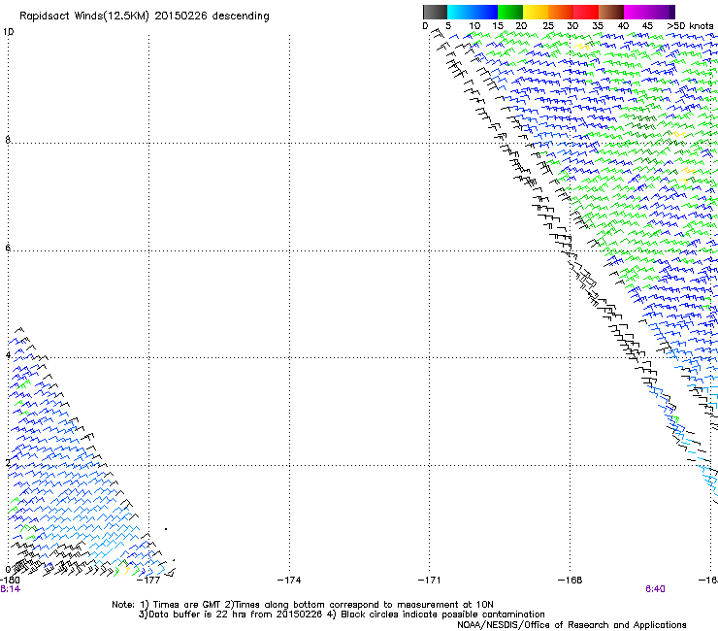Click the purple swath time label ending ':14'

(10, 589)
